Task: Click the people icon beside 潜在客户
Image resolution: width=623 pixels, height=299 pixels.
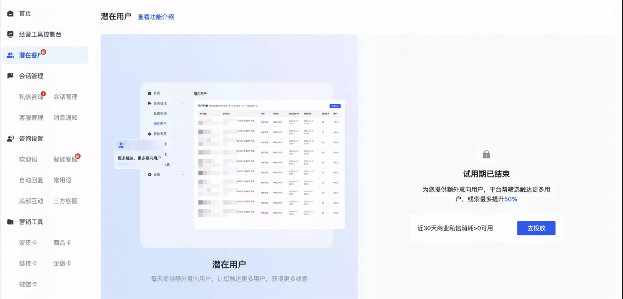Action: click(x=10, y=55)
